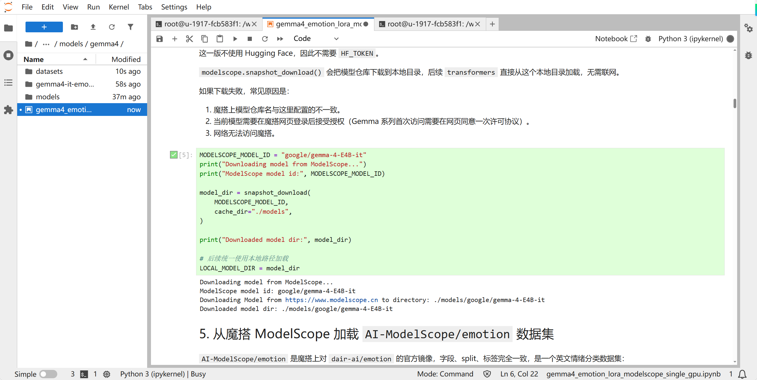Open notebook in Notebook view
757x380 pixels.
[x=616, y=39]
